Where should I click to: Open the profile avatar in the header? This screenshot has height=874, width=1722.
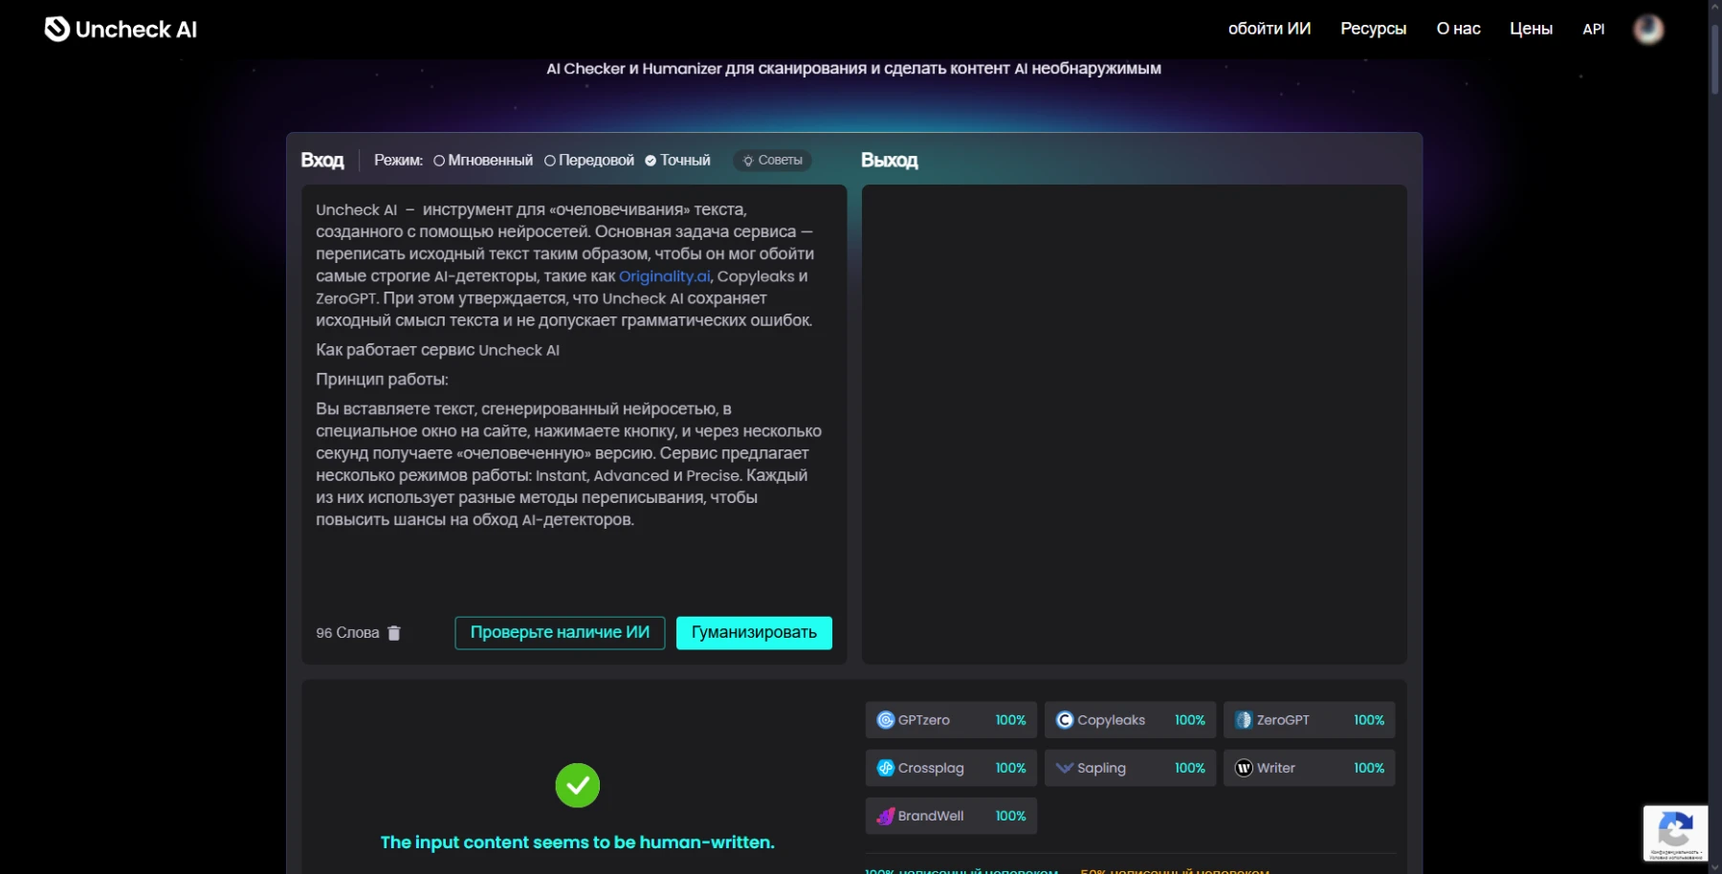1648,28
